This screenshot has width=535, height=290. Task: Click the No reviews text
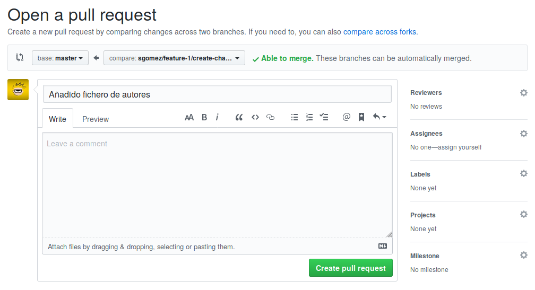tap(426, 107)
